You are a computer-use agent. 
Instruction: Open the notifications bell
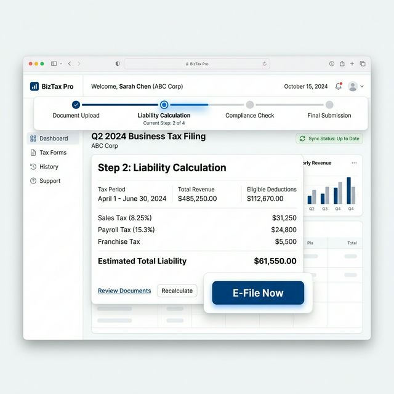tap(339, 86)
